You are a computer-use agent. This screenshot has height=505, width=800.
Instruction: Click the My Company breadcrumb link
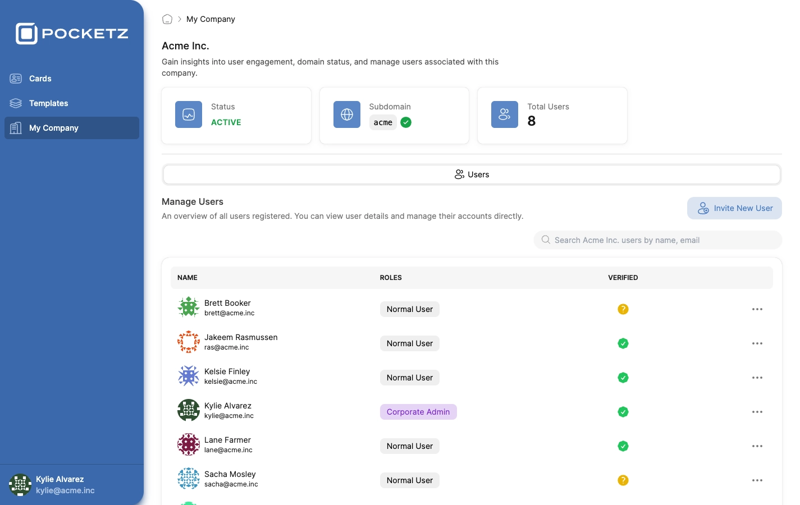click(211, 19)
